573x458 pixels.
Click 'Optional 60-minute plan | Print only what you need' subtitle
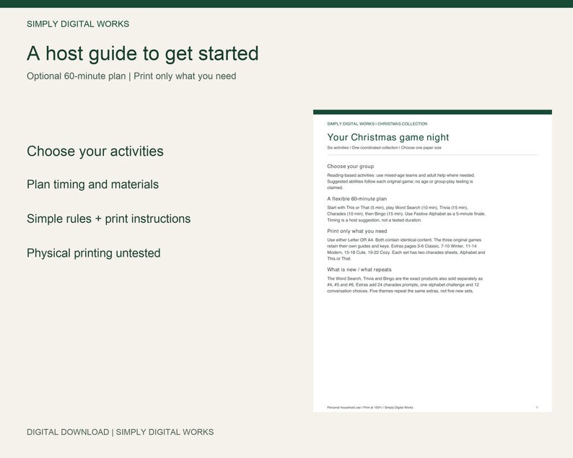coord(131,76)
